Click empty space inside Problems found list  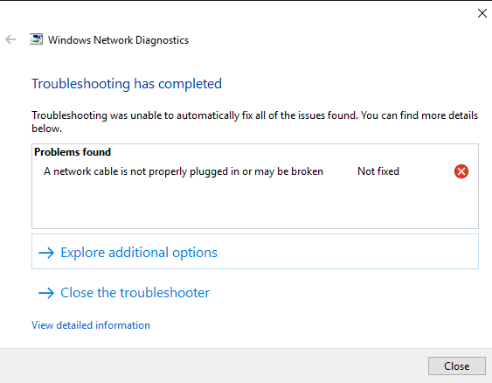coord(255,204)
